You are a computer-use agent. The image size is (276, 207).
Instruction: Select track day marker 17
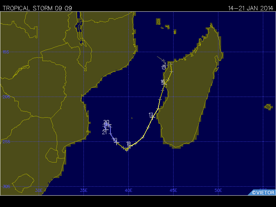pos(151,115)
